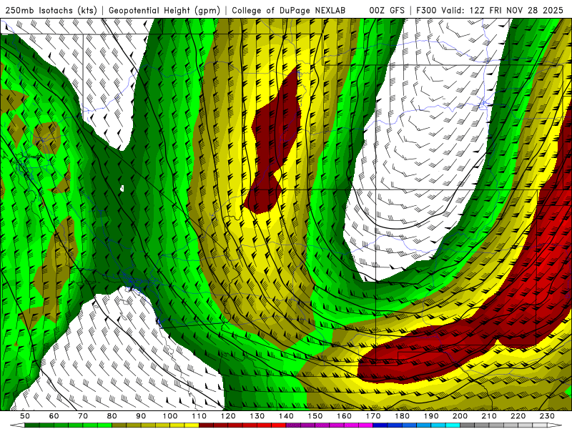Click the 70 label on the color scale
572x429 pixels.
(83, 416)
